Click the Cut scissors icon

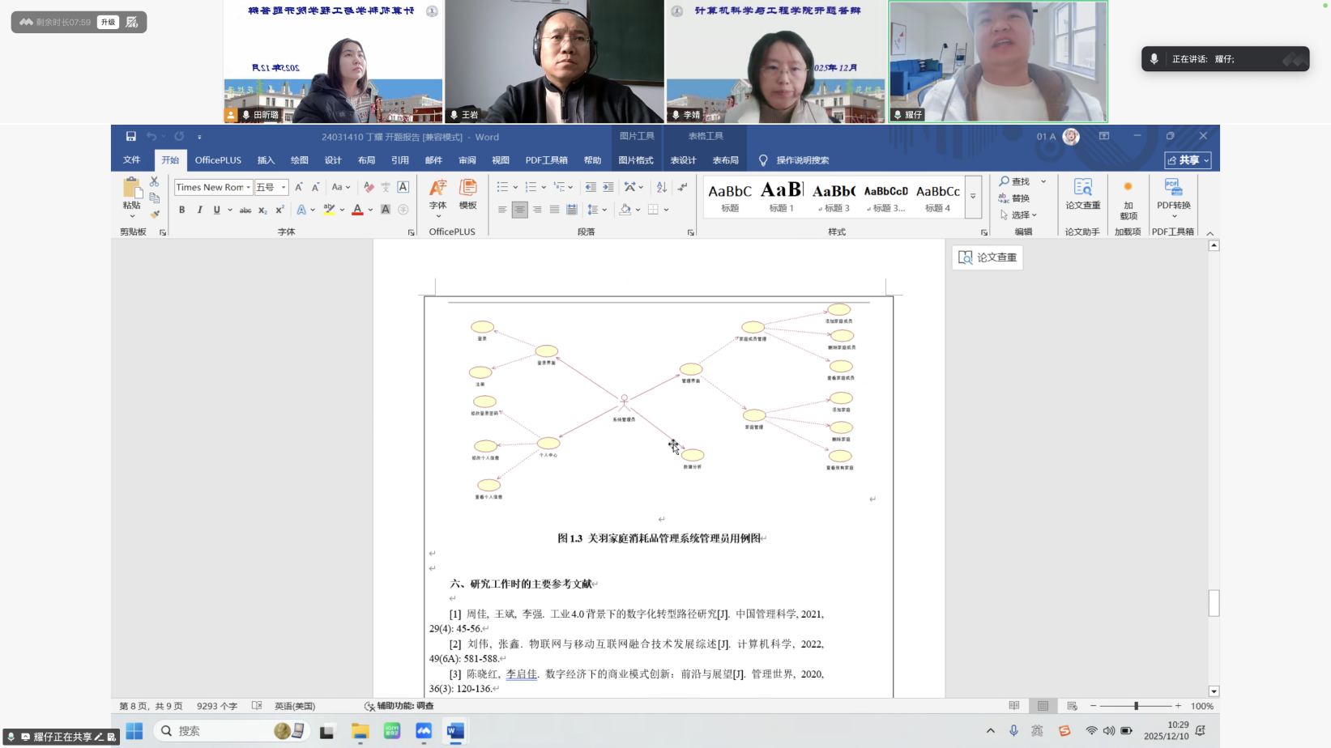[154, 181]
